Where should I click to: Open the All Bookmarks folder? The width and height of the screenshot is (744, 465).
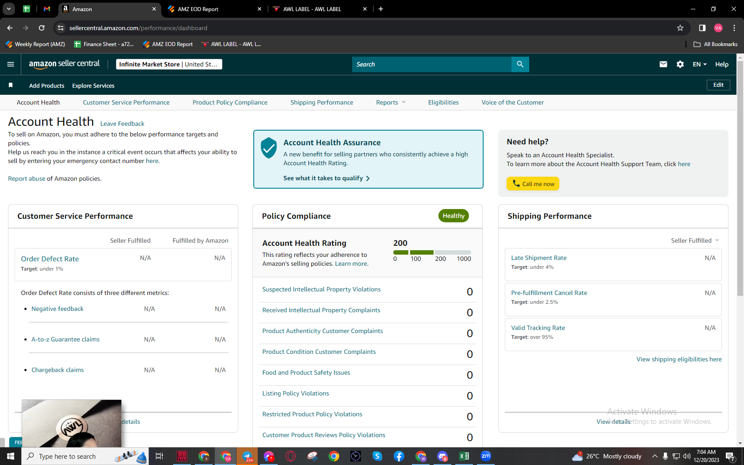716,44
